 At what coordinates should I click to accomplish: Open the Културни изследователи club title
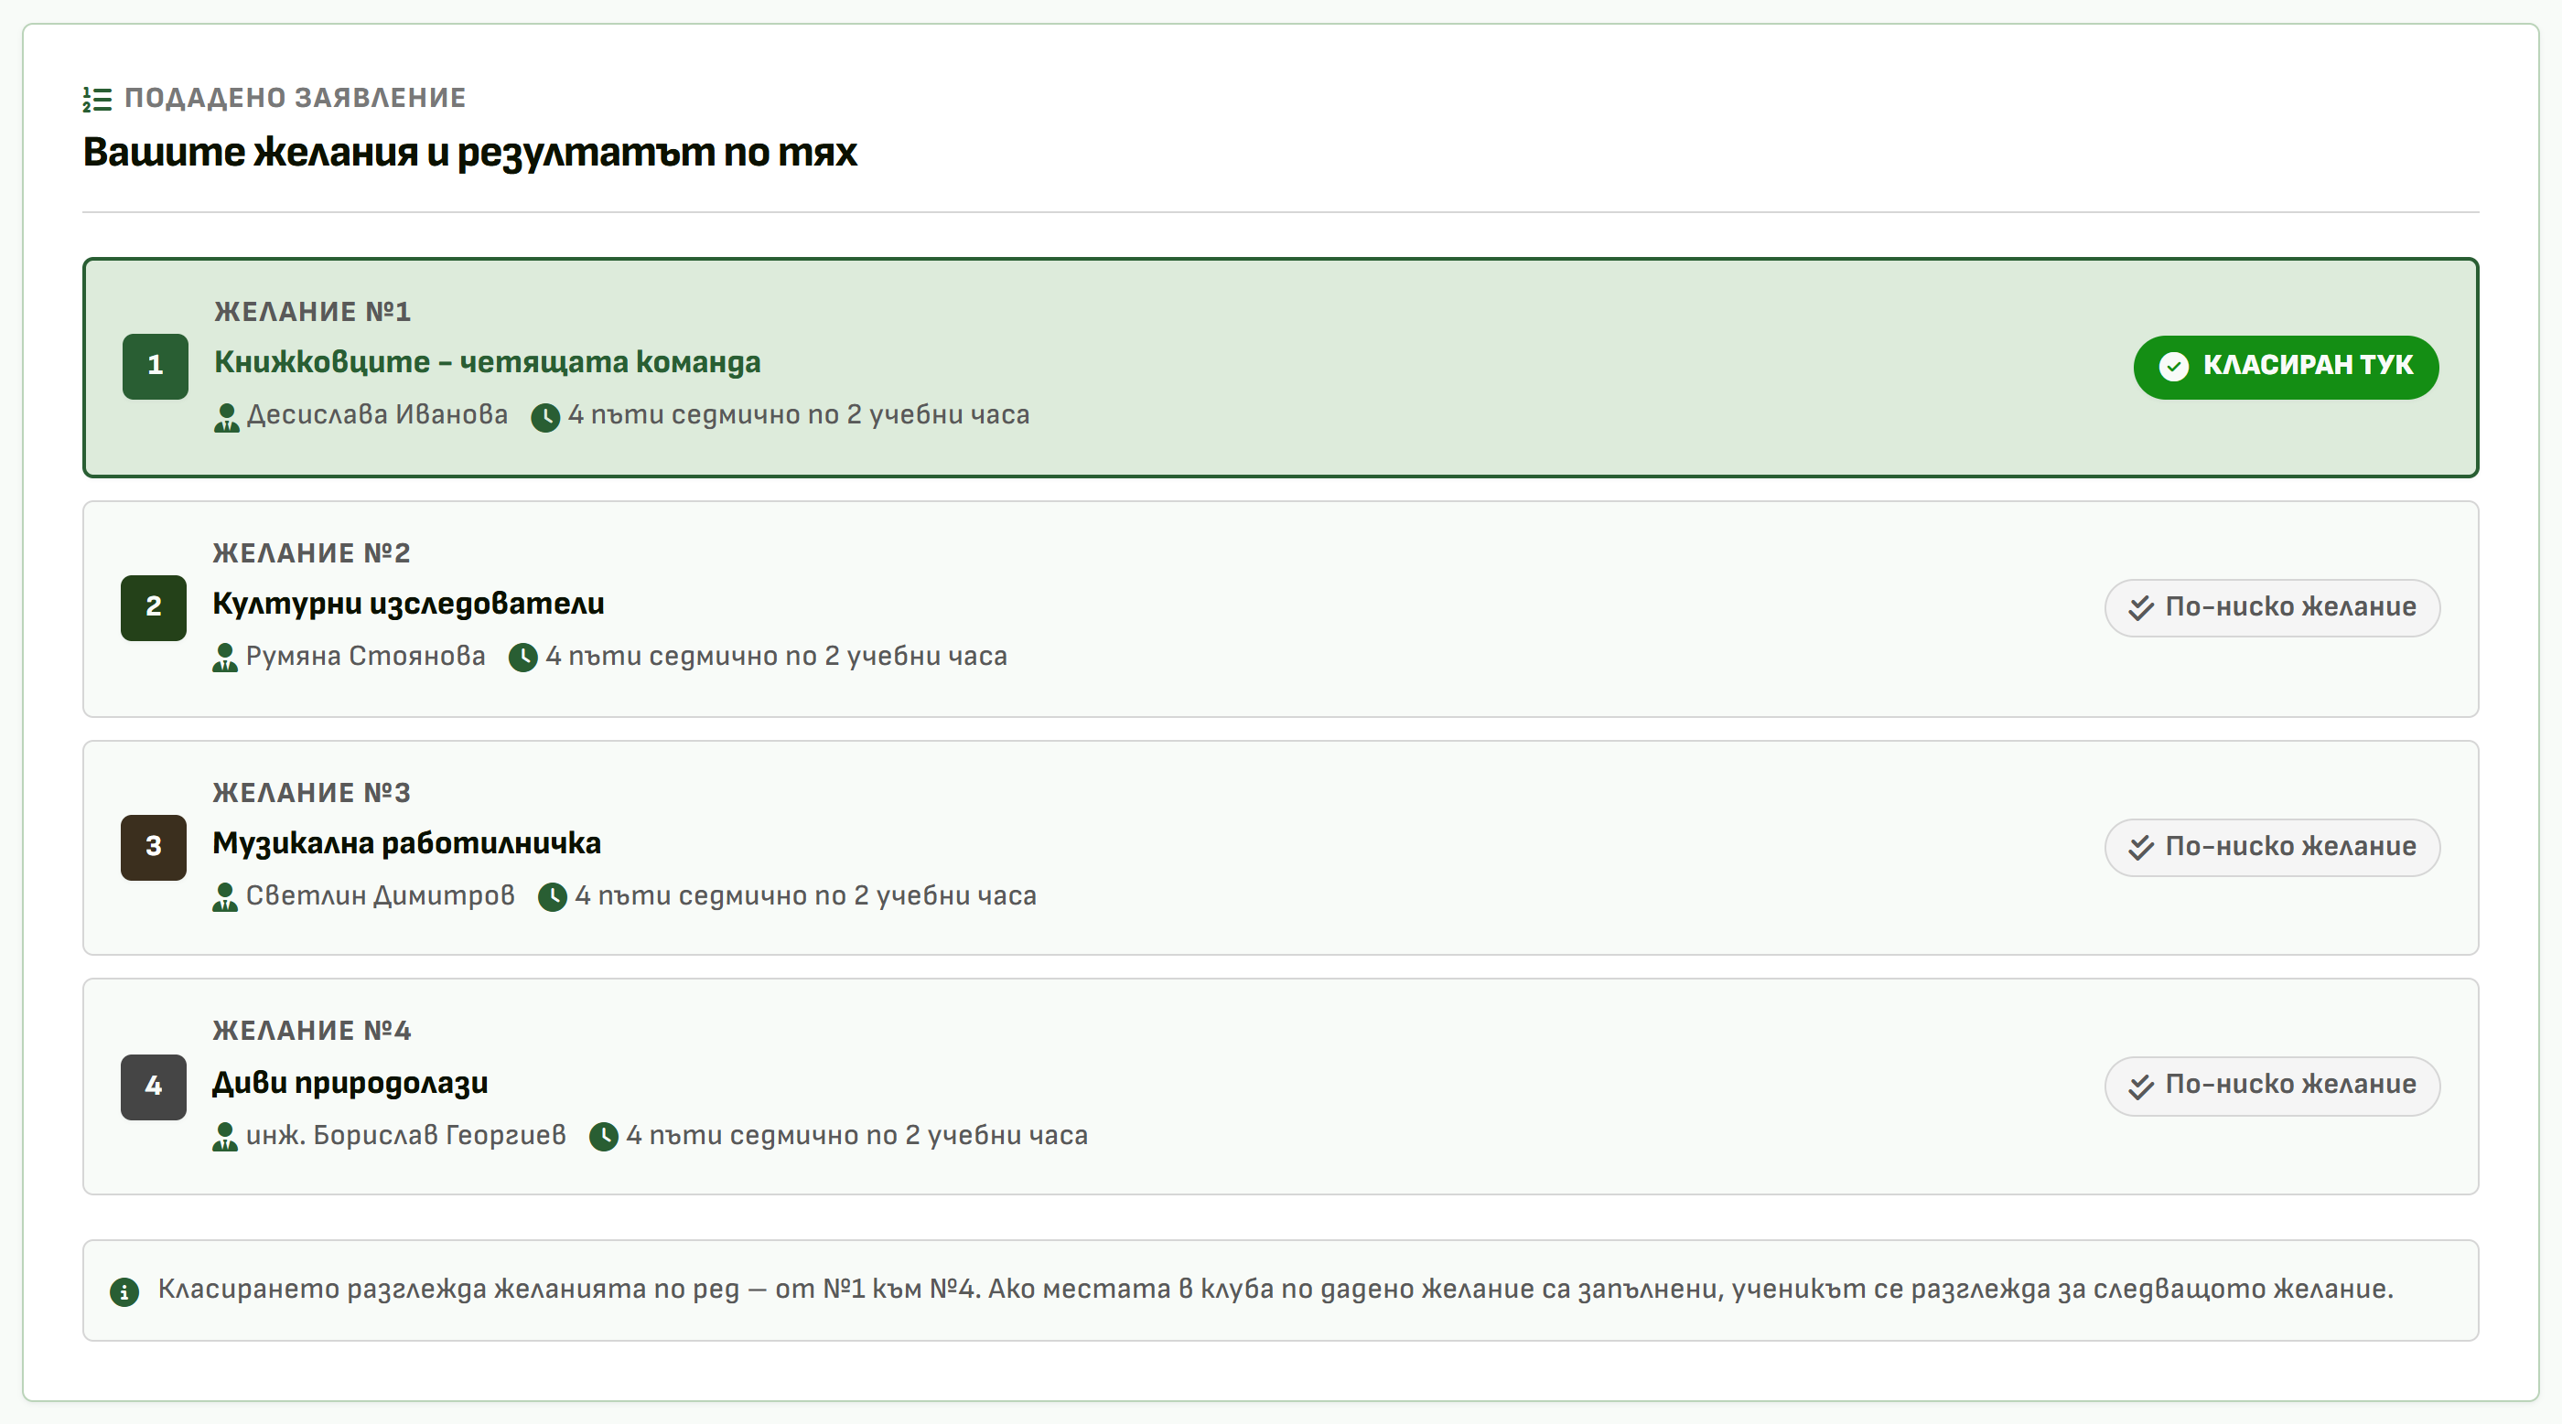pyautogui.click(x=408, y=604)
